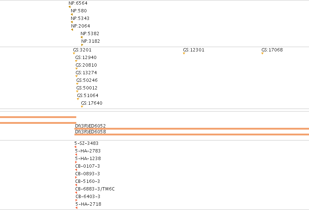
Task: Click the 5-HA-2783 label
Action: (88, 151)
